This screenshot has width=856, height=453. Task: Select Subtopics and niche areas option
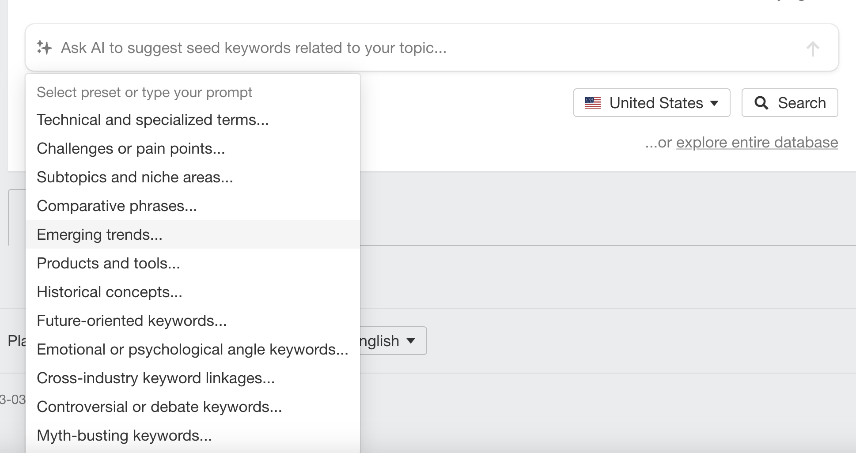(x=135, y=177)
